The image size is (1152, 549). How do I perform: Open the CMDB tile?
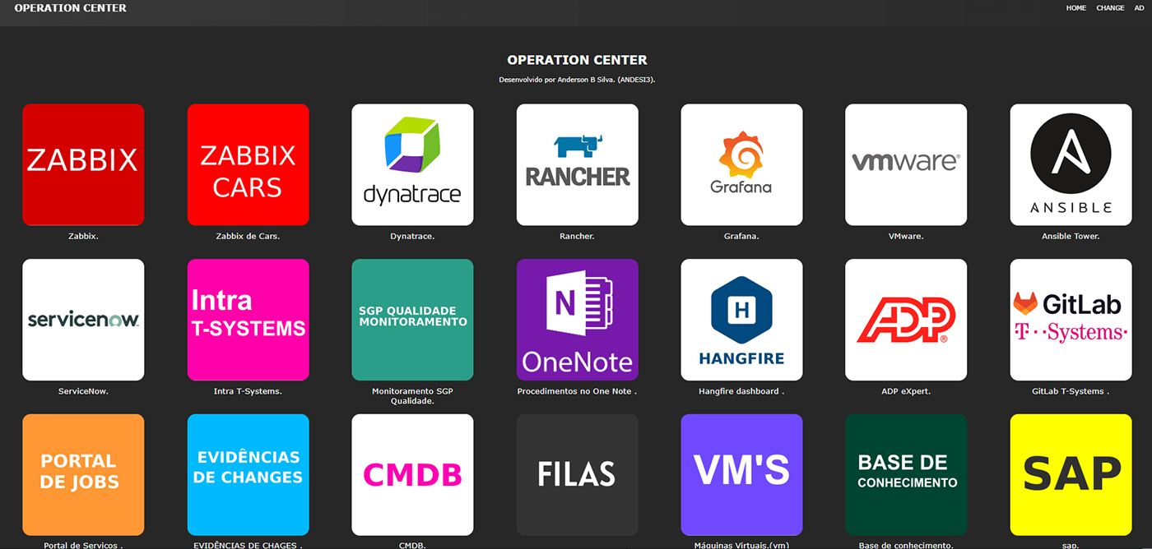click(412, 474)
